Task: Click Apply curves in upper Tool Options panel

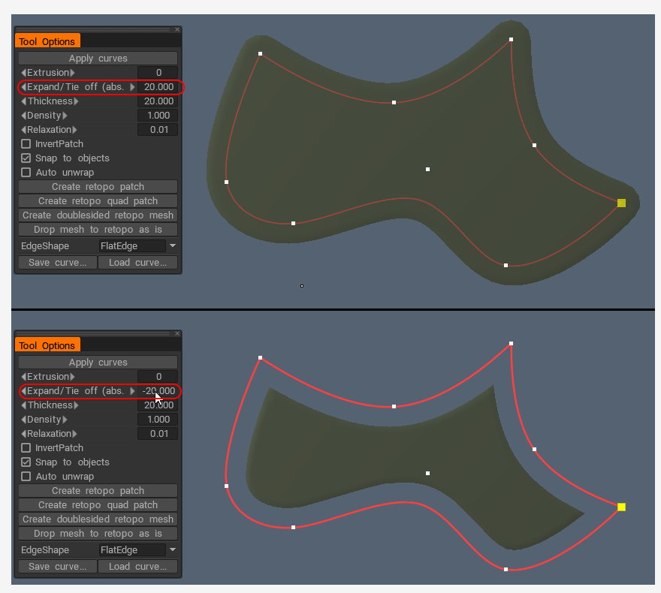Action: pyautogui.click(x=98, y=58)
